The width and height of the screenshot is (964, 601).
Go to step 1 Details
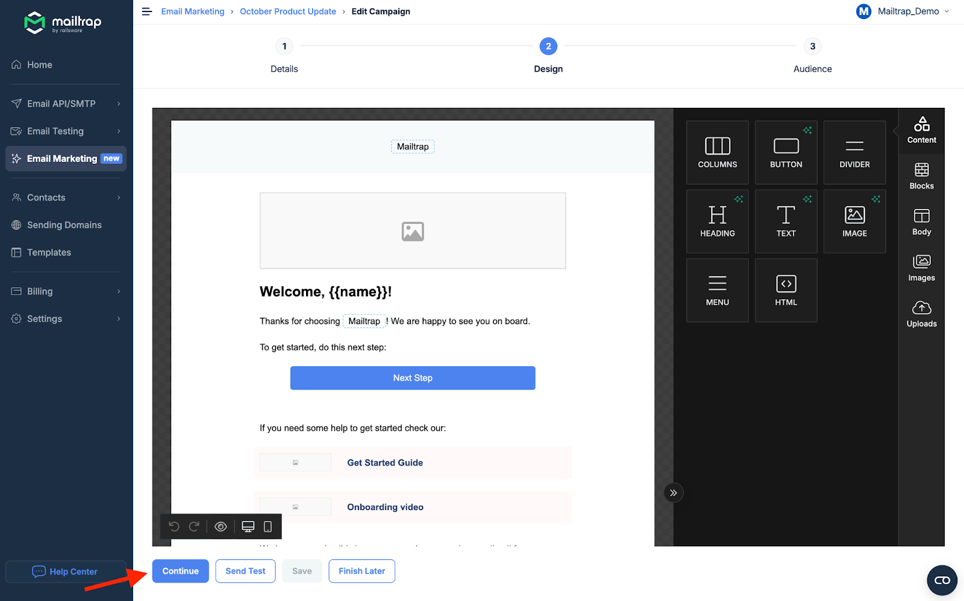coord(284,55)
